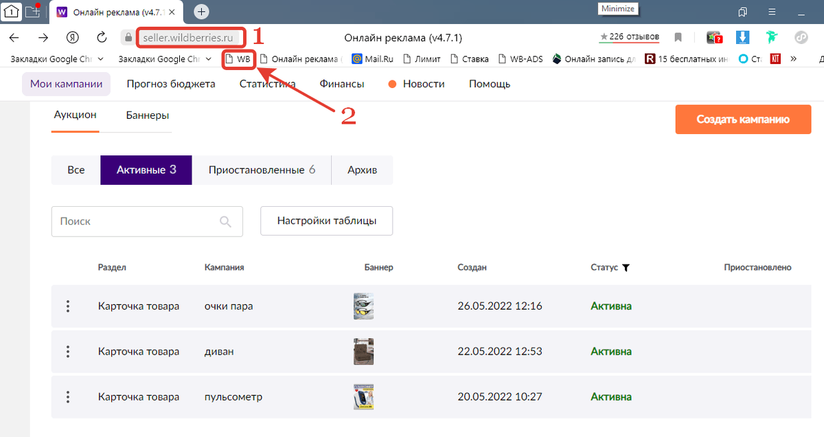The image size is (824, 437).
Task: Click the диван banner thumbnail
Action: 363,351
